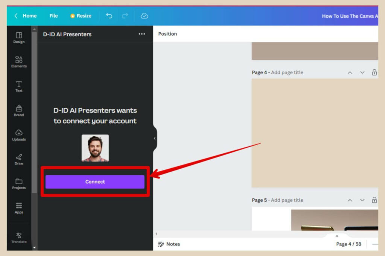385x256 pixels.
Task: Open the File menu
Action: [53, 16]
